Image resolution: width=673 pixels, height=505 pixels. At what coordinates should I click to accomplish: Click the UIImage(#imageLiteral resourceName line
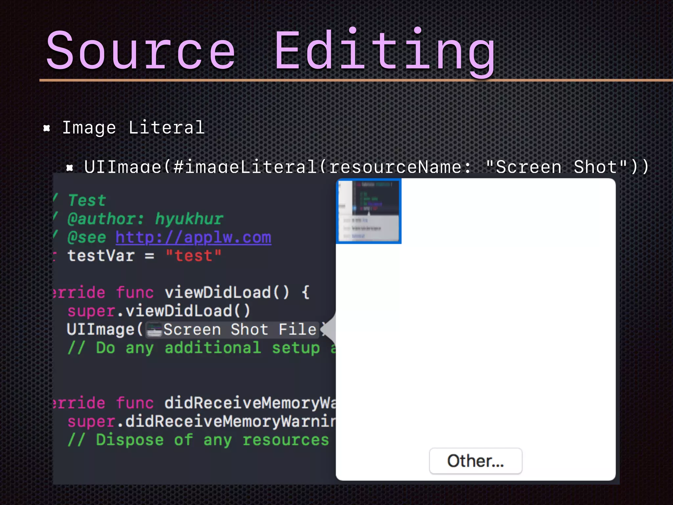pos(366,167)
